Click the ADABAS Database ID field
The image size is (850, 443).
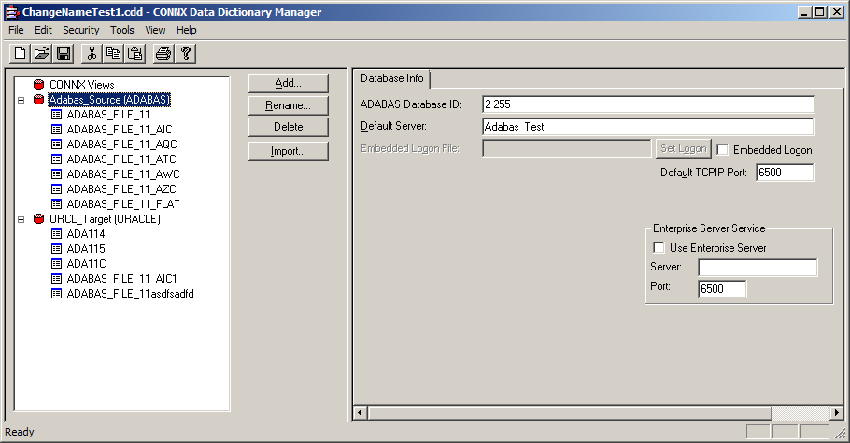[648, 104]
